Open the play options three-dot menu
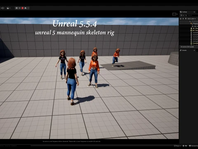Screen dimensions: 198x149 point(28,8)
